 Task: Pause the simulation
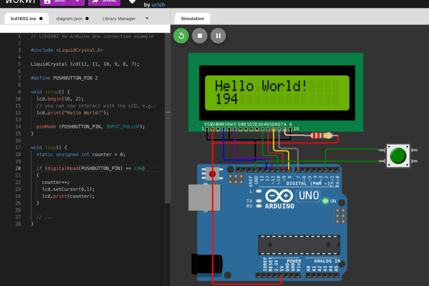[218, 36]
